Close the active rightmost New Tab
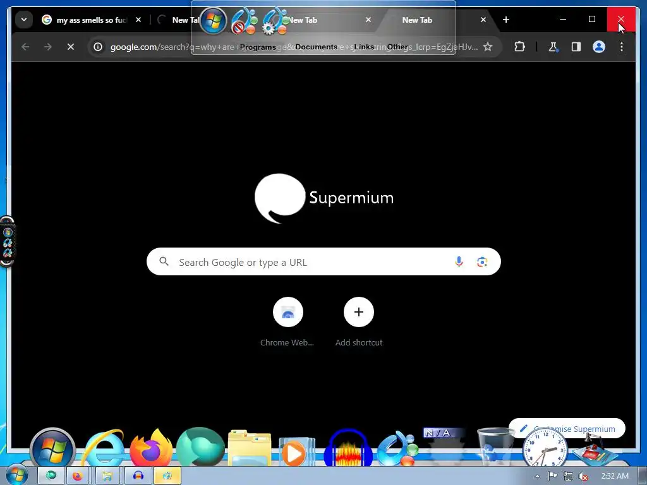This screenshot has height=485, width=647. click(x=483, y=20)
